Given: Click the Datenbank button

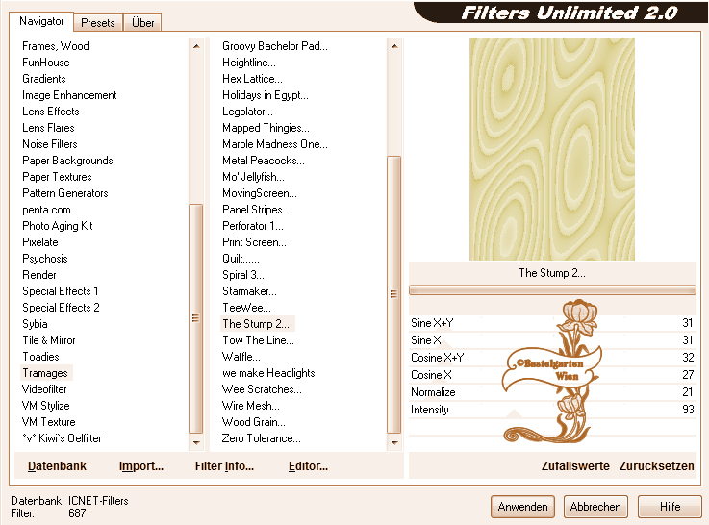Looking at the screenshot, I should (x=57, y=465).
